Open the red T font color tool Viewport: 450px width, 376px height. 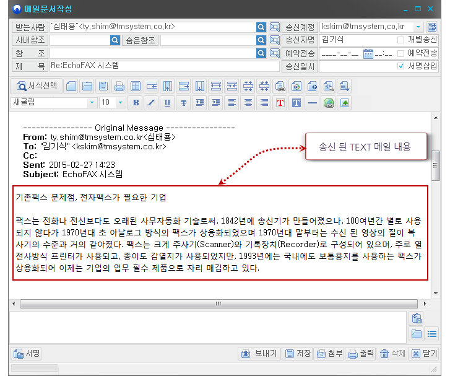coord(280,103)
